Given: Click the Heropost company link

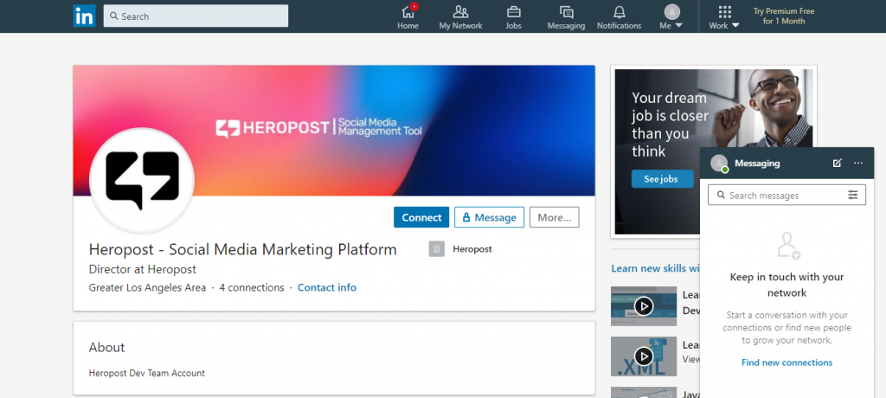Looking at the screenshot, I should coord(472,249).
